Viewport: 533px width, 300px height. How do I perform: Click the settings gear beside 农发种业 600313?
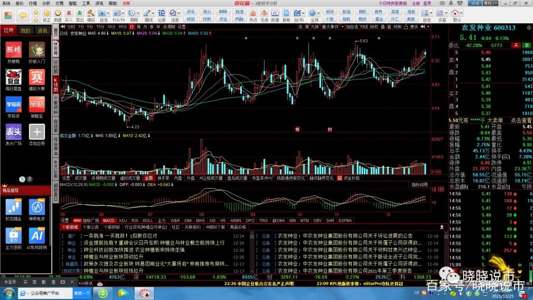tap(529, 28)
